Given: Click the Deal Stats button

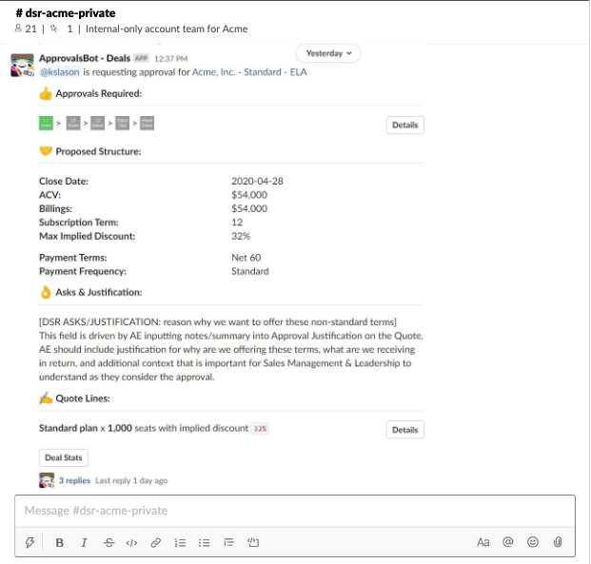Looking at the screenshot, I should click(64, 457).
